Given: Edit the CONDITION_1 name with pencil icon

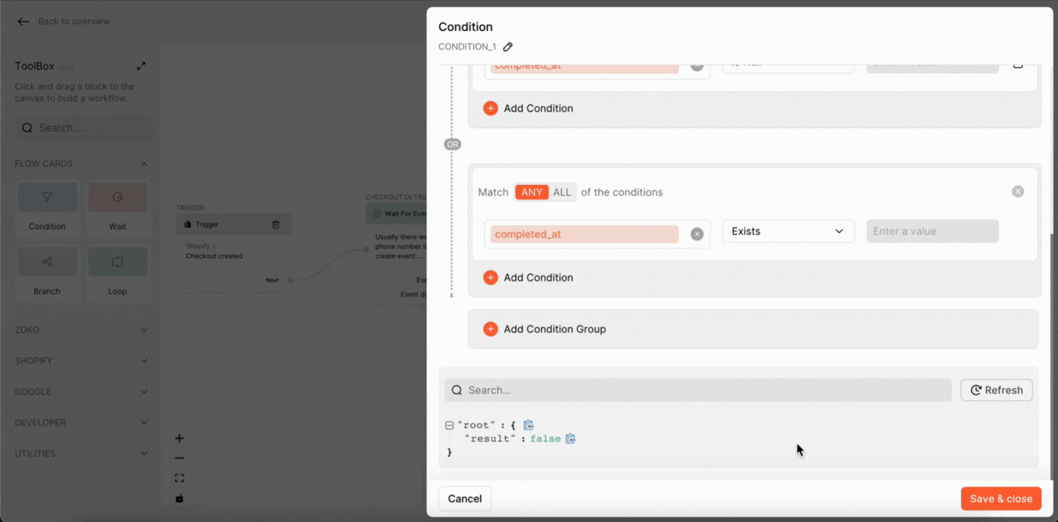Looking at the screenshot, I should pos(508,47).
